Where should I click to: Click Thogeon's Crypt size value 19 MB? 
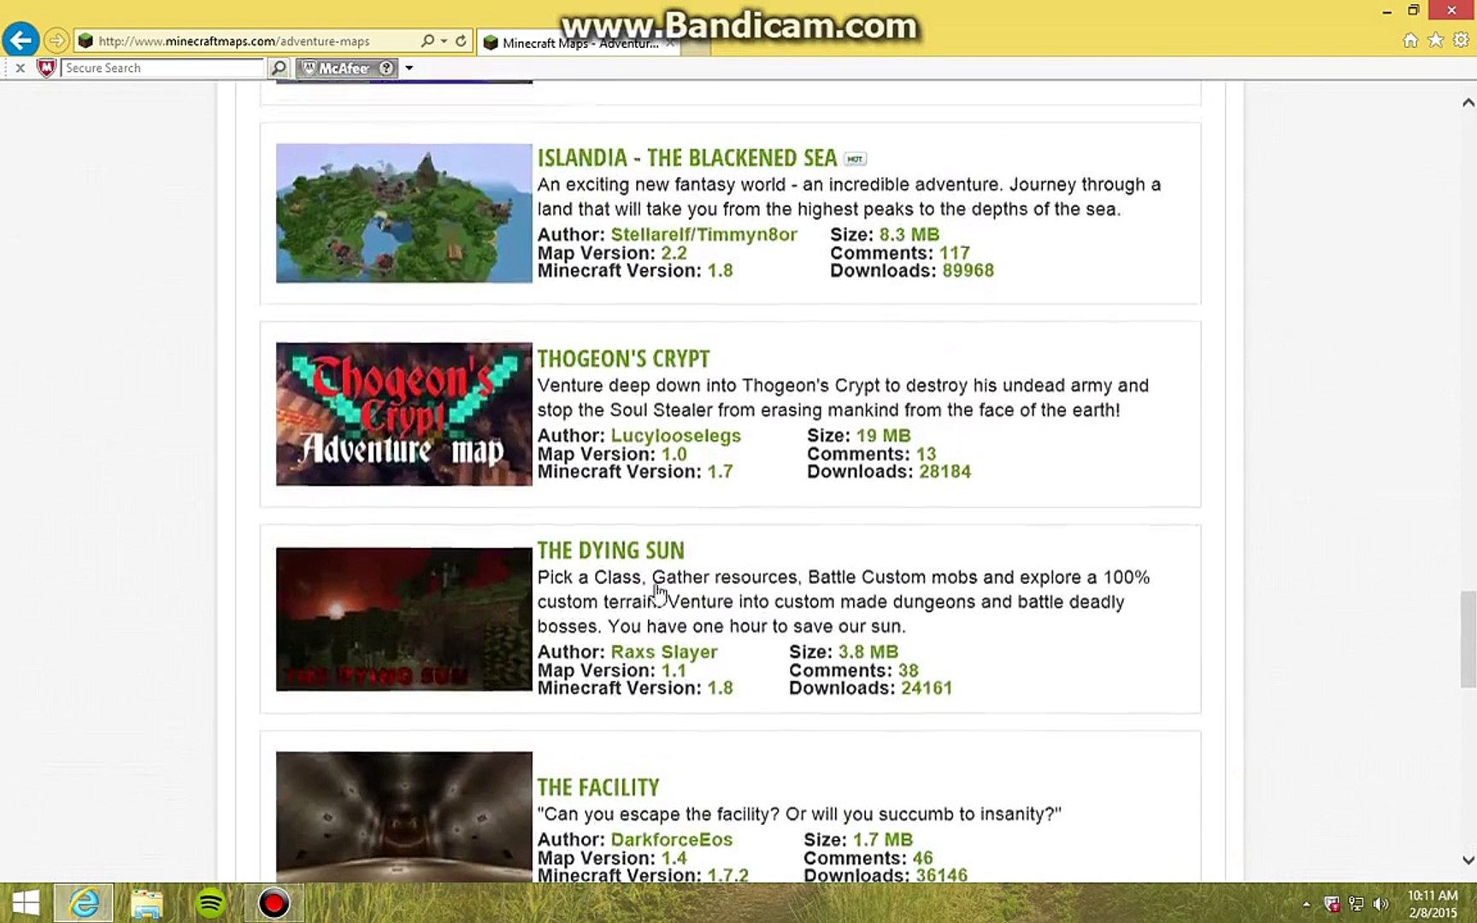[x=883, y=435]
